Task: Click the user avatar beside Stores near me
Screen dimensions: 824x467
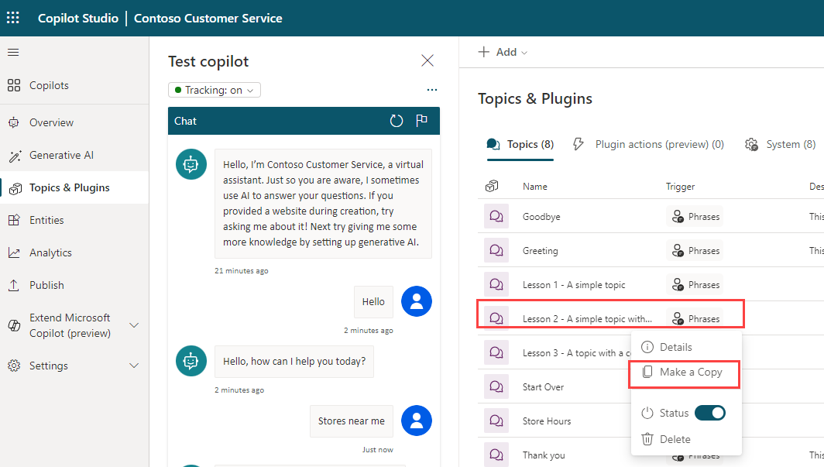Action: click(417, 421)
